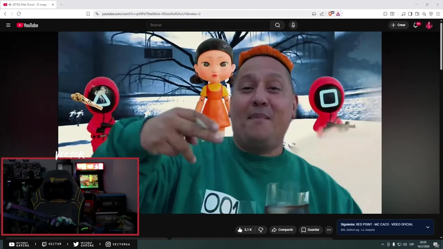The image size is (443, 249).
Task: Open a new browser tab
Action: point(61,4)
